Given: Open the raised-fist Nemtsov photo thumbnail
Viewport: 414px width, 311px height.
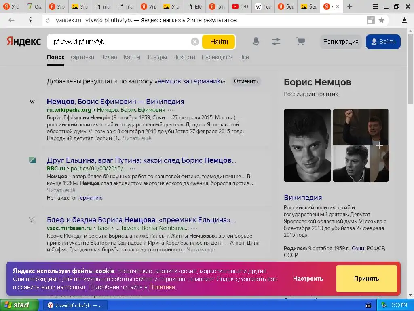Looking at the screenshot, I should pos(361,127).
